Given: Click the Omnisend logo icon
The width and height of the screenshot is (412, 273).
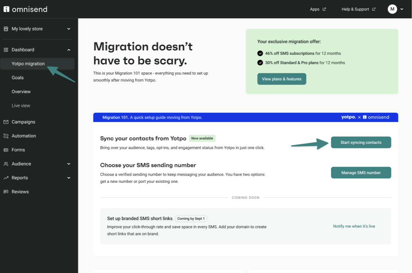Looking at the screenshot, I should 6,9.
